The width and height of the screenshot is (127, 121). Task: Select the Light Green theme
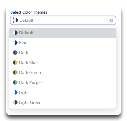click(63, 102)
